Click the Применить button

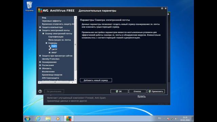pyautogui.click(x=156, y=91)
